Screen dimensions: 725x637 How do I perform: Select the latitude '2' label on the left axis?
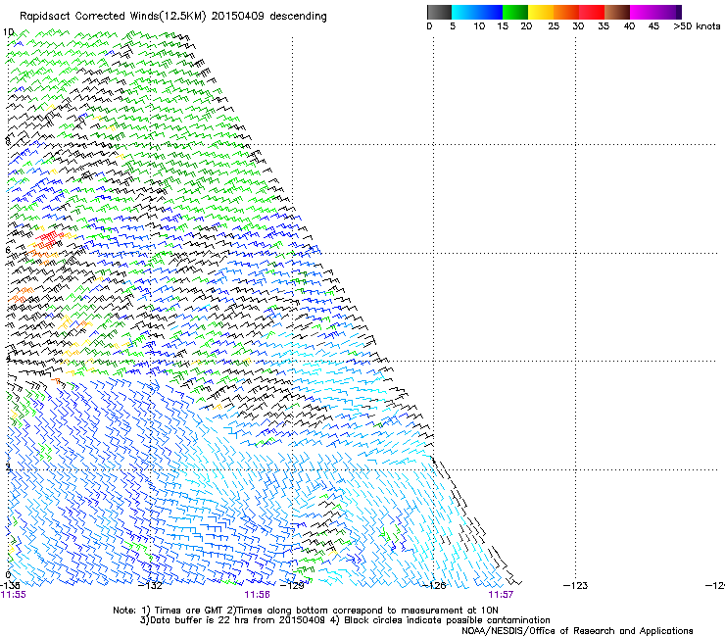click(x=8, y=466)
